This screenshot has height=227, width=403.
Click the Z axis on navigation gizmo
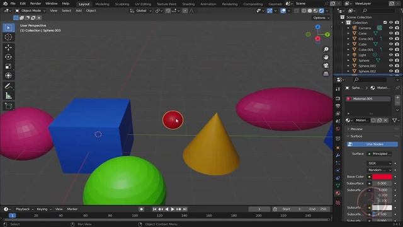tap(317, 26)
